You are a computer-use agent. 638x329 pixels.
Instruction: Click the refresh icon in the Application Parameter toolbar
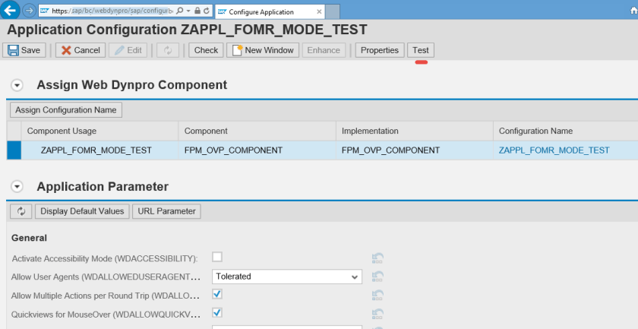[21, 211]
